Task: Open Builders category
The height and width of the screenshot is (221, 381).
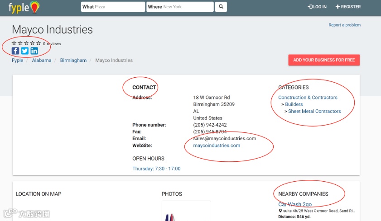Action: [x=294, y=104]
